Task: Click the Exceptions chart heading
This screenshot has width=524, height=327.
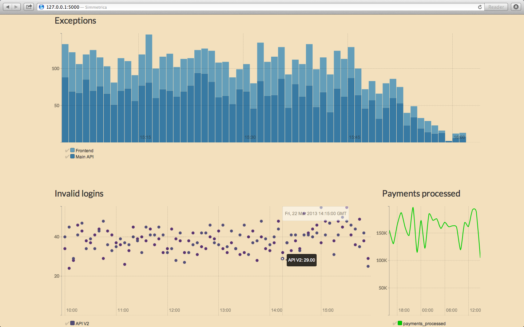Action: (75, 21)
